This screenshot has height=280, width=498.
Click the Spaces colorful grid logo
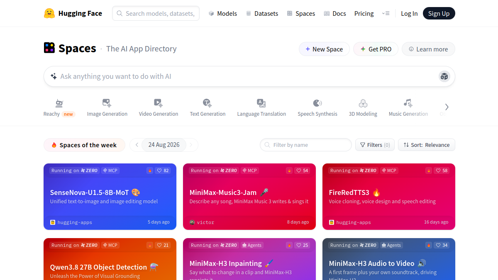[x=49, y=48]
